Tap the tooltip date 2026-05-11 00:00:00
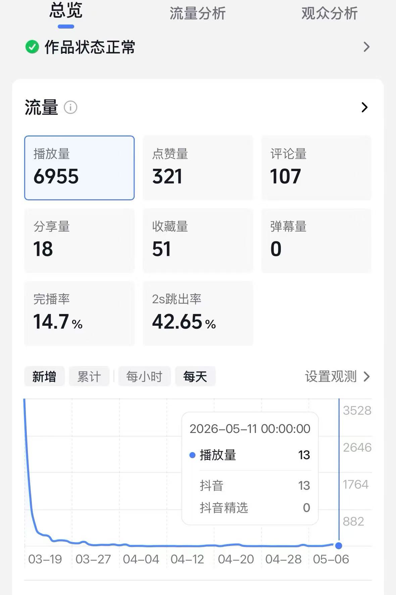Image resolution: width=396 pixels, height=595 pixels. pos(250,429)
